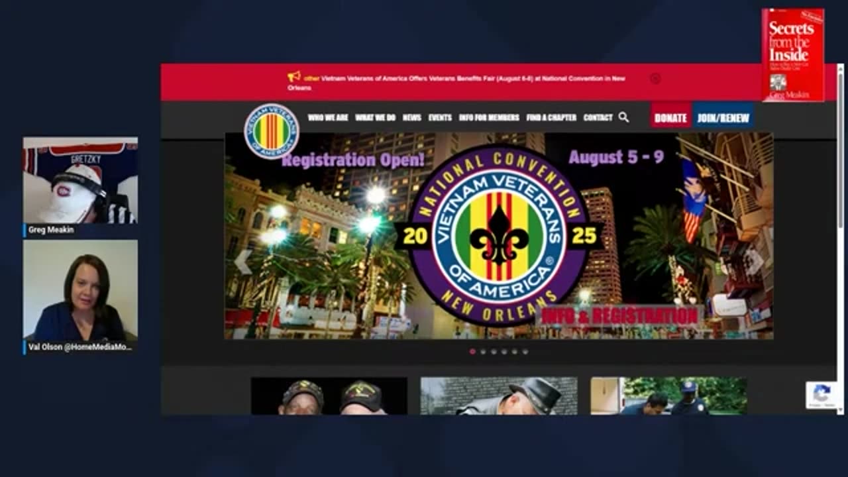Click the Registration Open! text
848x477 pixels.
click(x=353, y=160)
